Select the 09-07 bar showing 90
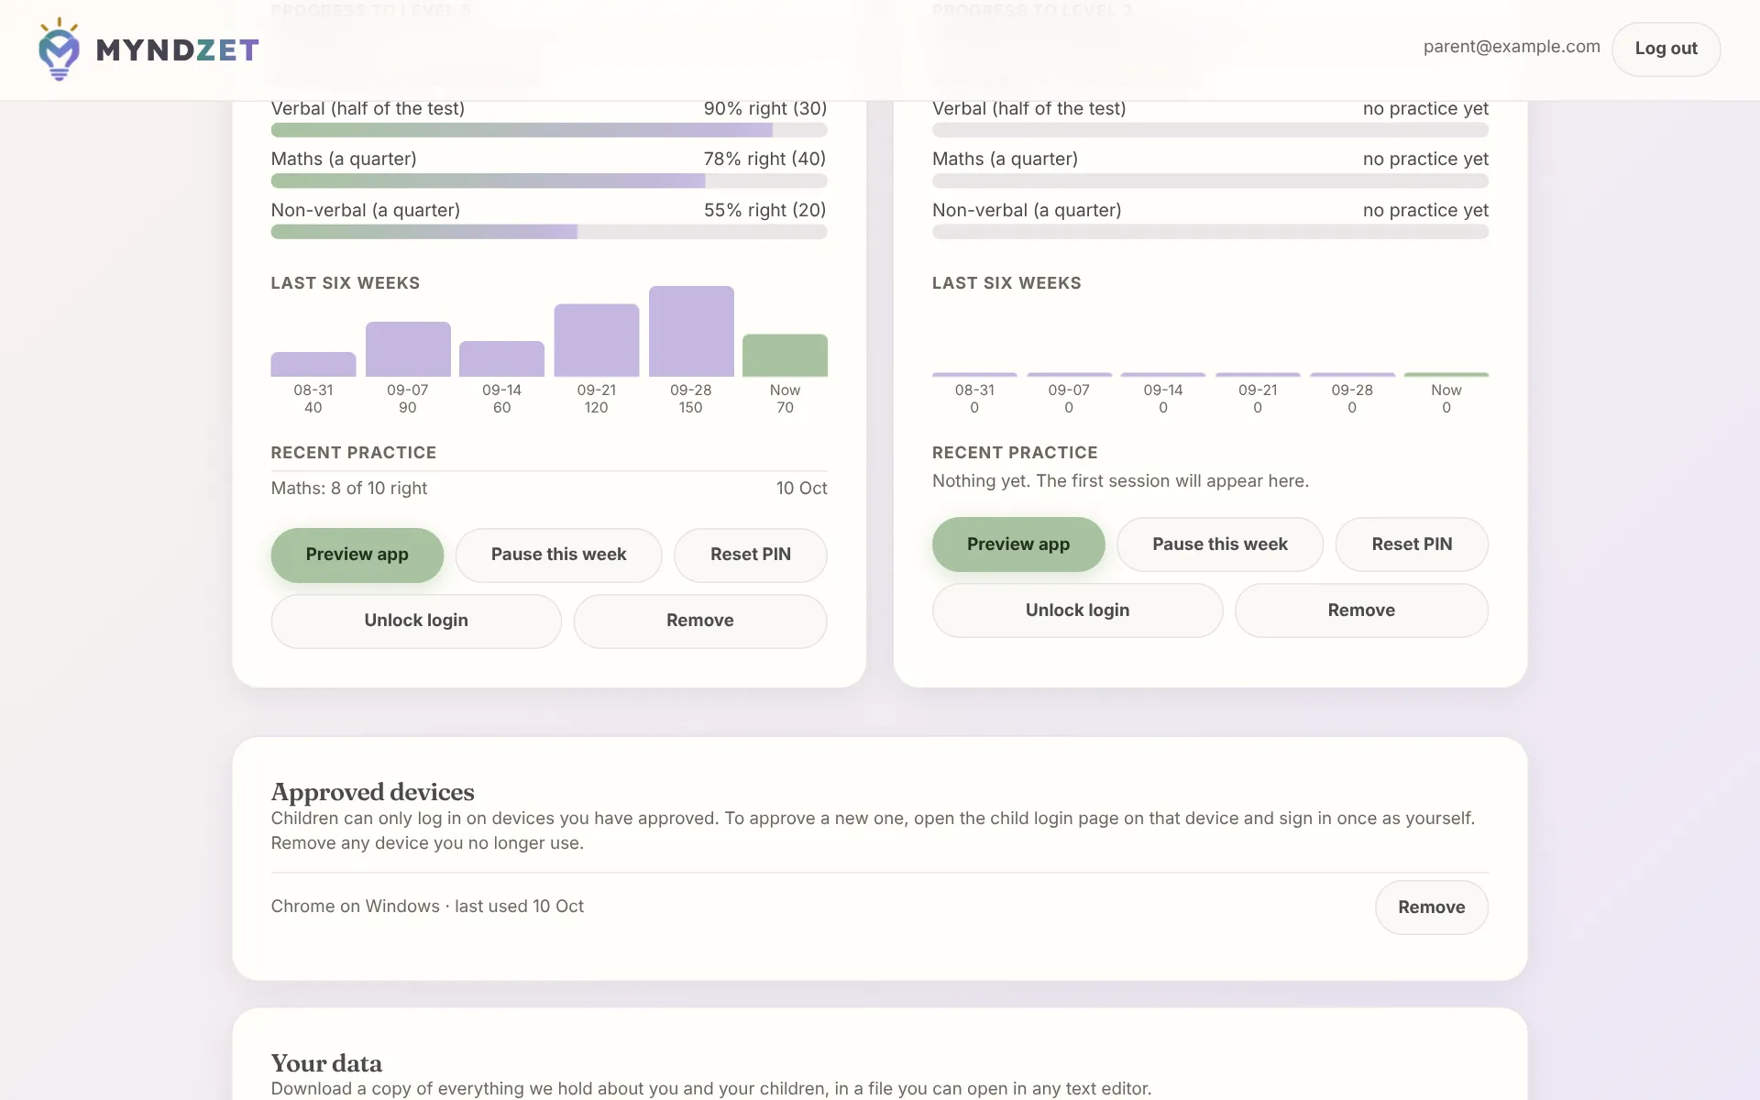Image resolution: width=1760 pixels, height=1100 pixels. point(408,349)
